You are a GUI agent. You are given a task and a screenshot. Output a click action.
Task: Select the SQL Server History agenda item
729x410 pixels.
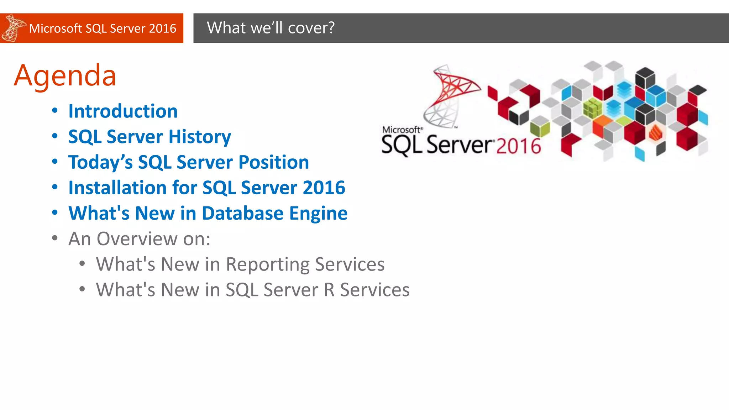pyautogui.click(x=150, y=137)
